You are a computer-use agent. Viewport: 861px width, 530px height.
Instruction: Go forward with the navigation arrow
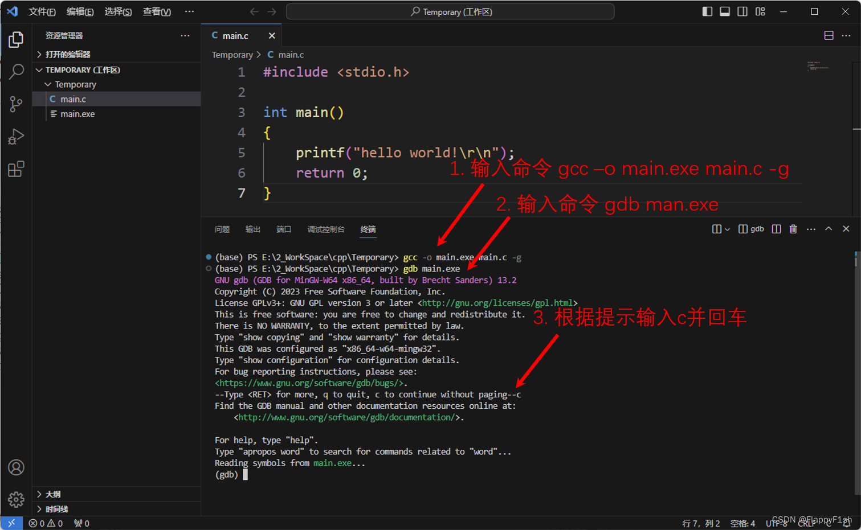[x=272, y=11]
